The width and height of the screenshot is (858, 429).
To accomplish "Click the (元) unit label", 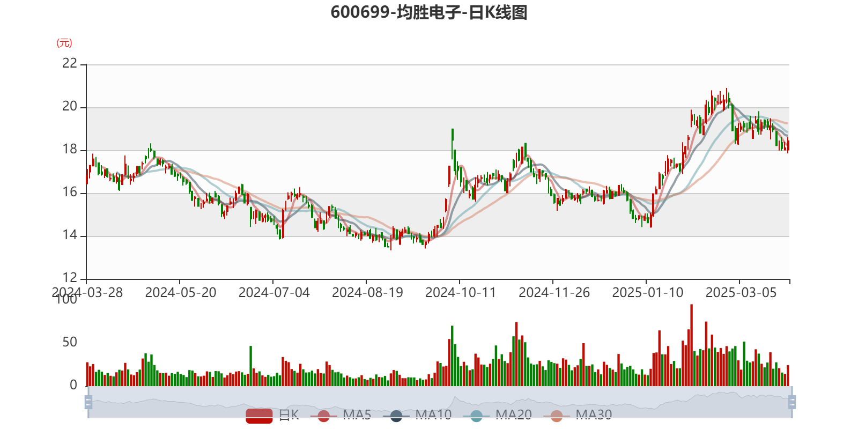I will coord(64,43).
